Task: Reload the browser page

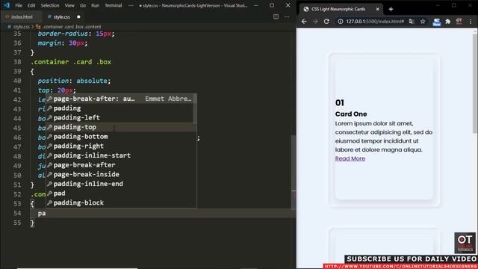Action: tap(326, 22)
